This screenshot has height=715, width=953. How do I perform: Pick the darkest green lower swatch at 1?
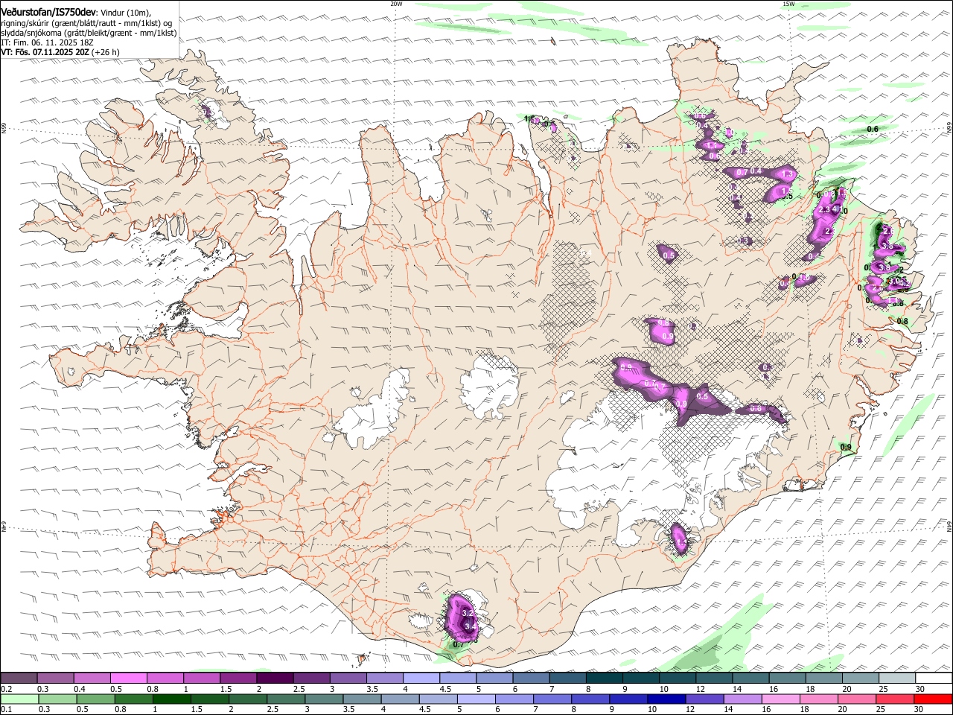(172, 699)
